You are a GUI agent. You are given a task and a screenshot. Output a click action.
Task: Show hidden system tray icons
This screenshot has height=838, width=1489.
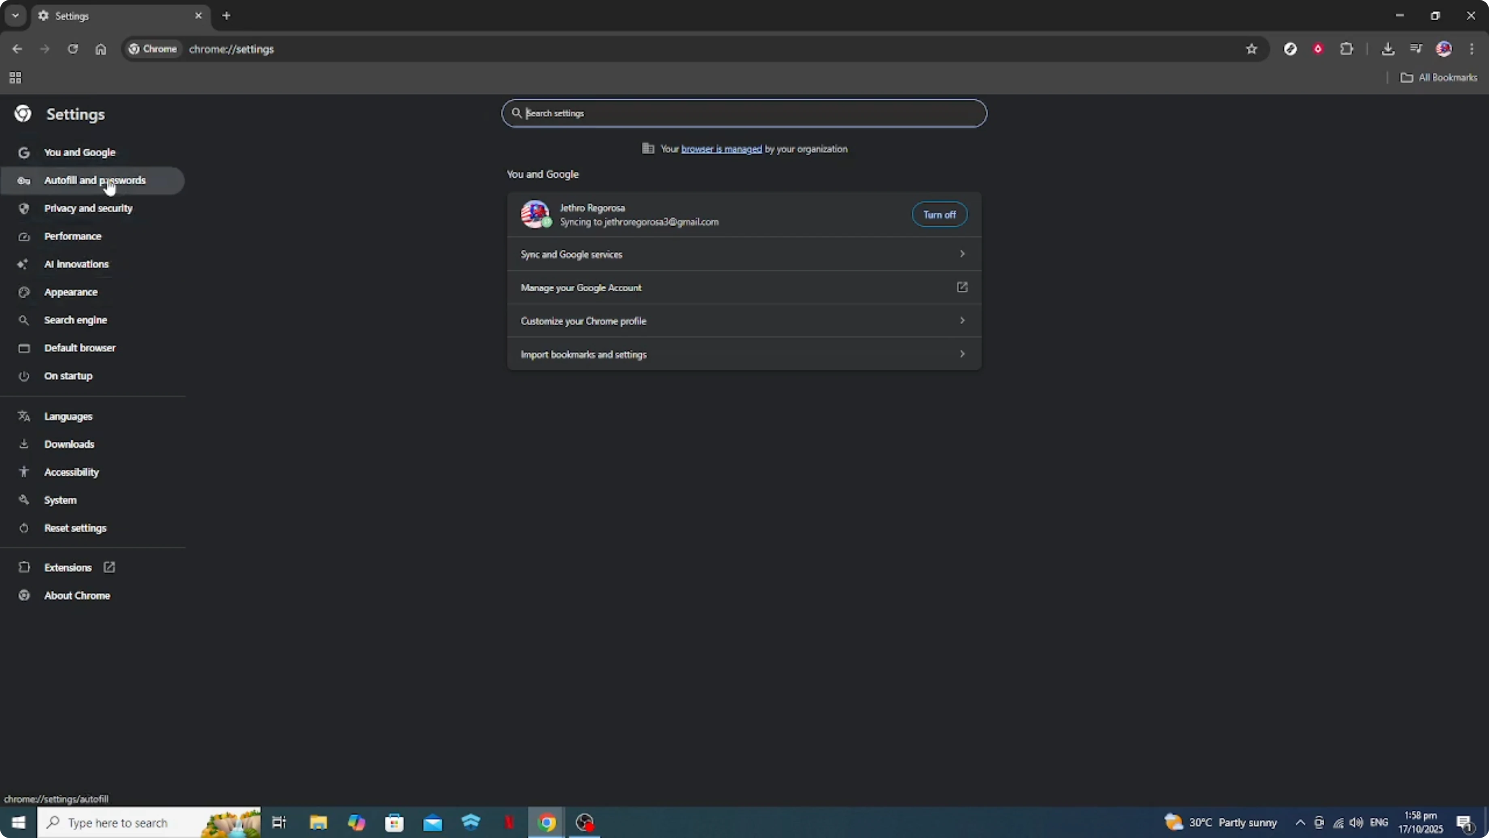[1300, 822]
